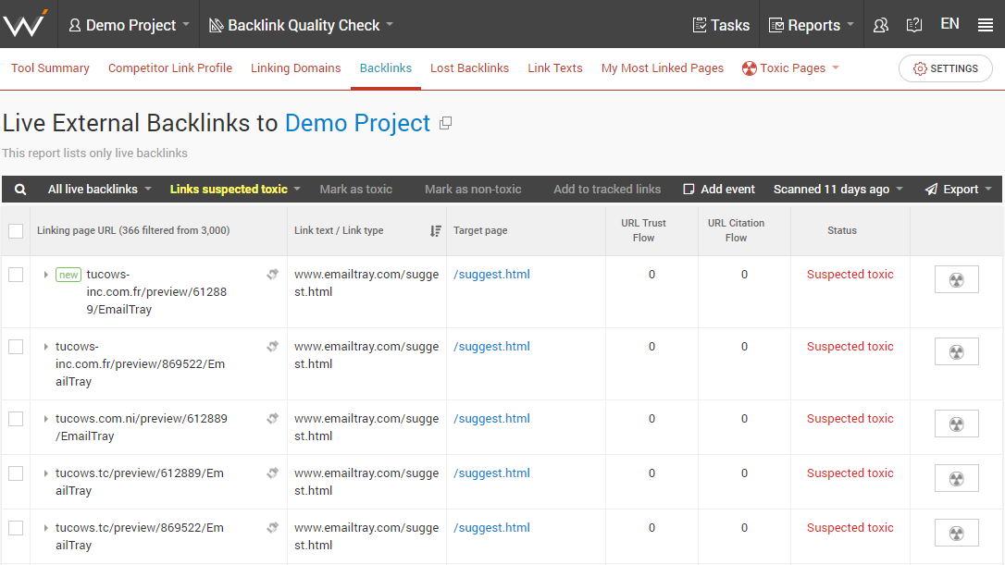The height and width of the screenshot is (565, 1005).
Task: Click link icon in tucows.tc/preview/869522 row
Action: [272, 528]
